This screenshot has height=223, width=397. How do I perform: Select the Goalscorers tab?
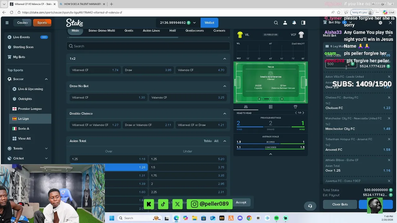click(194, 31)
